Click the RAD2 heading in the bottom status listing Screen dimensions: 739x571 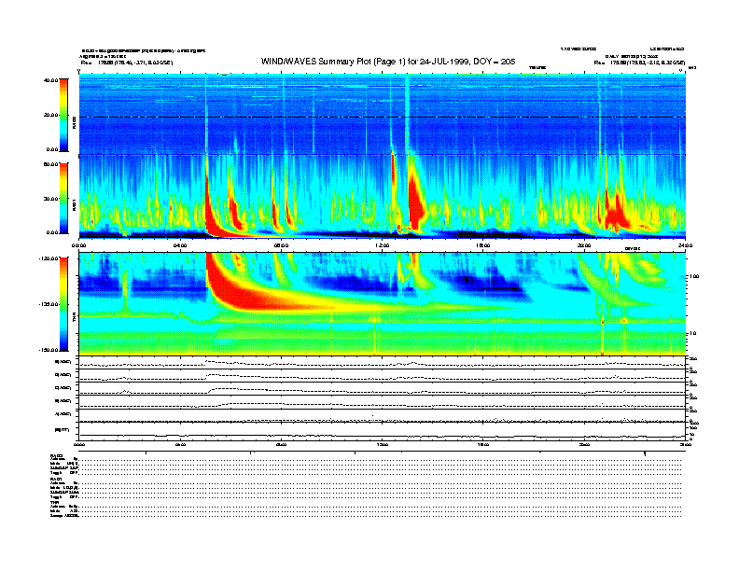57,456
